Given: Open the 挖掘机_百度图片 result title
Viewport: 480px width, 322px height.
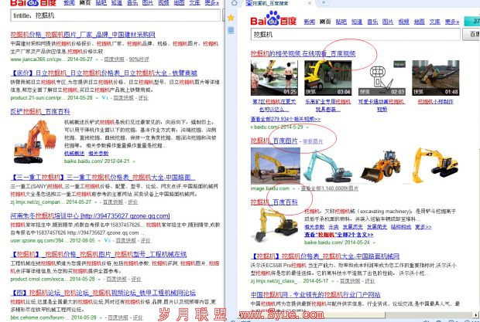Looking at the screenshot, I should click(x=274, y=141).
